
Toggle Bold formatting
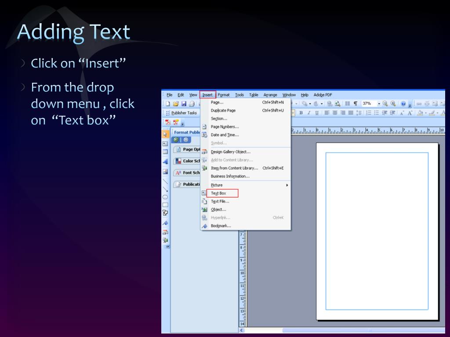tap(301, 113)
